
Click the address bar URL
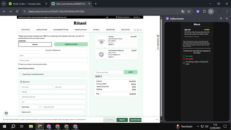tap(56, 12)
